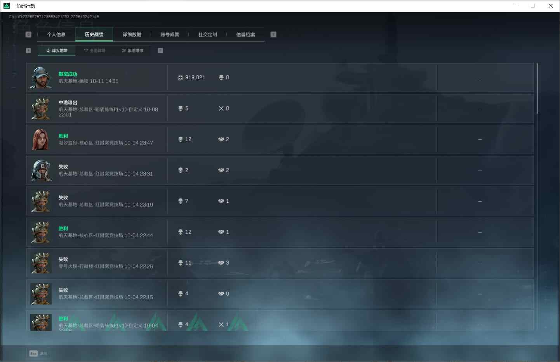Image resolution: width=560 pixels, height=362 pixels.
Task: Open the 个人信息 tab
Action: coord(56,35)
